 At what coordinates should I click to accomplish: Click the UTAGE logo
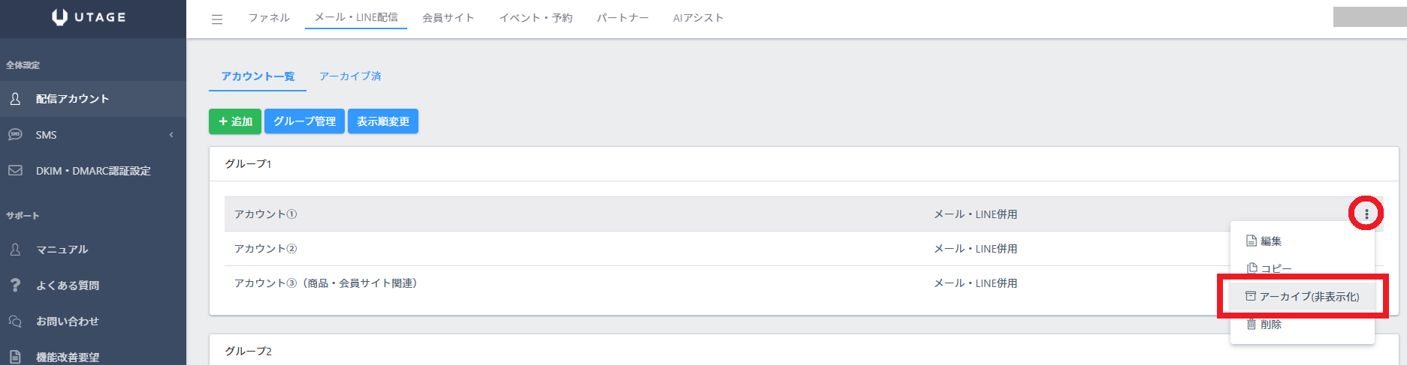pos(89,17)
